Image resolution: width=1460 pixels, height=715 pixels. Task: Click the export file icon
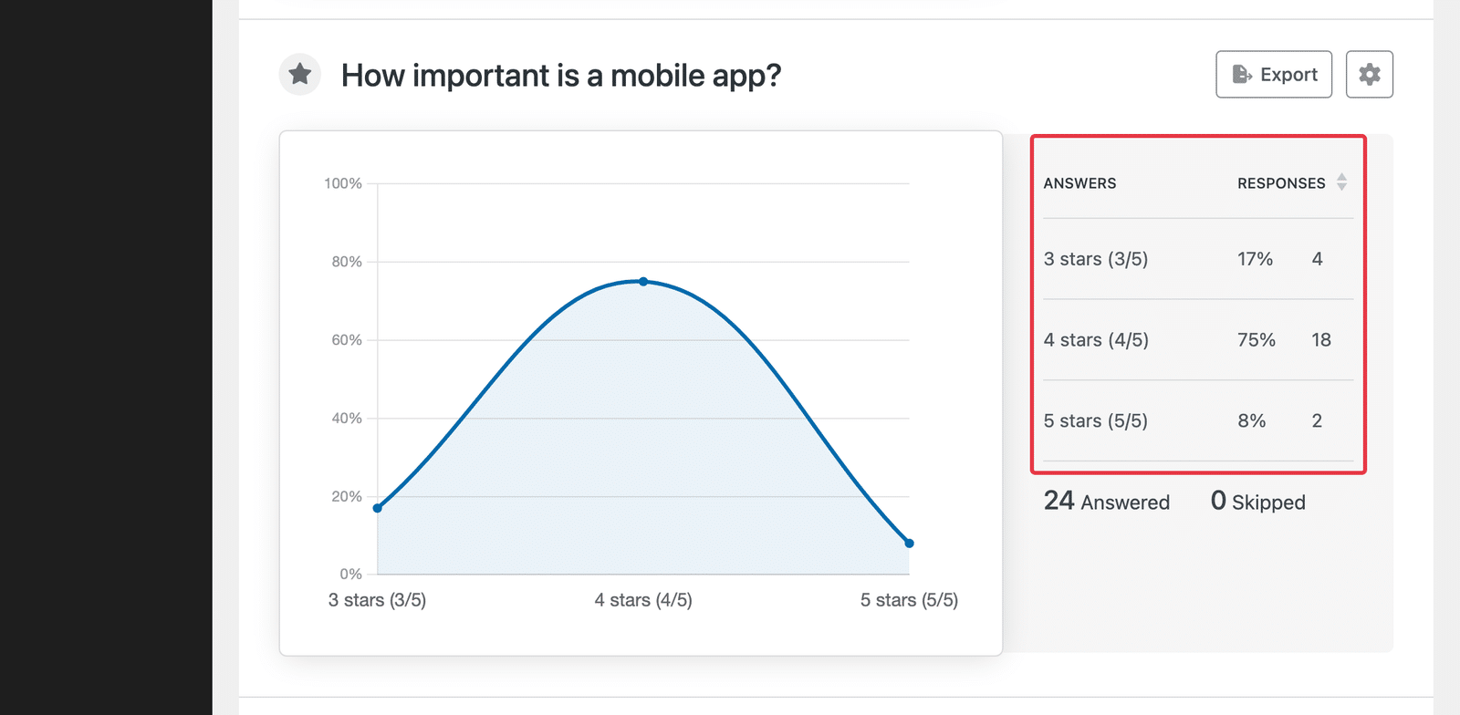click(1242, 75)
